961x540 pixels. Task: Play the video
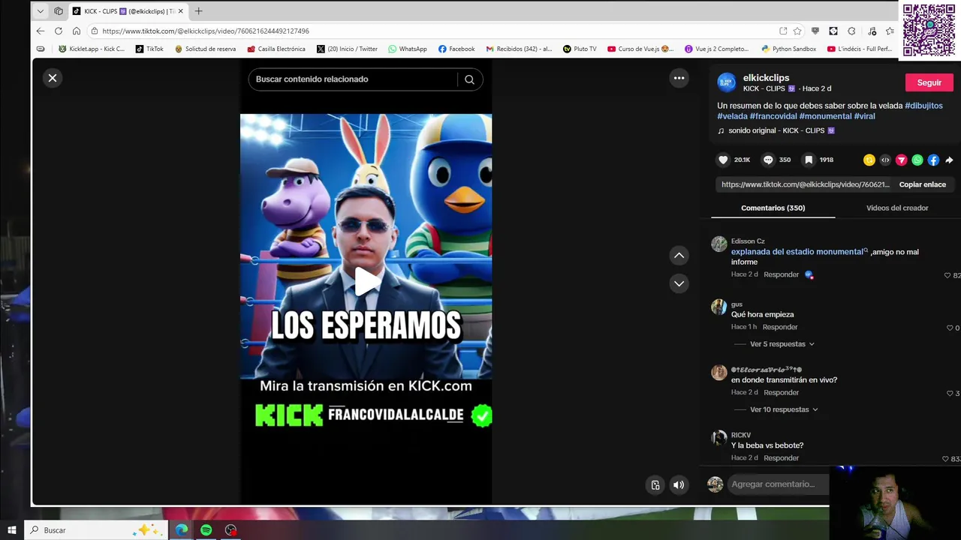point(366,281)
